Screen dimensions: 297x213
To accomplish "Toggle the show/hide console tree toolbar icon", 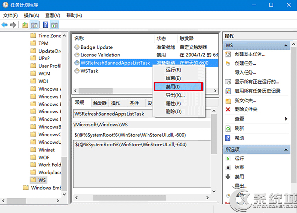I will pyautogui.click(x=34, y=25).
